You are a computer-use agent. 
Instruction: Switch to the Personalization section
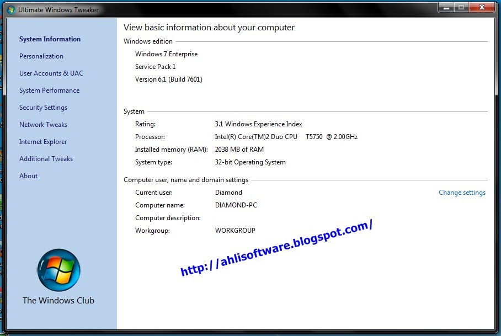point(41,56)
